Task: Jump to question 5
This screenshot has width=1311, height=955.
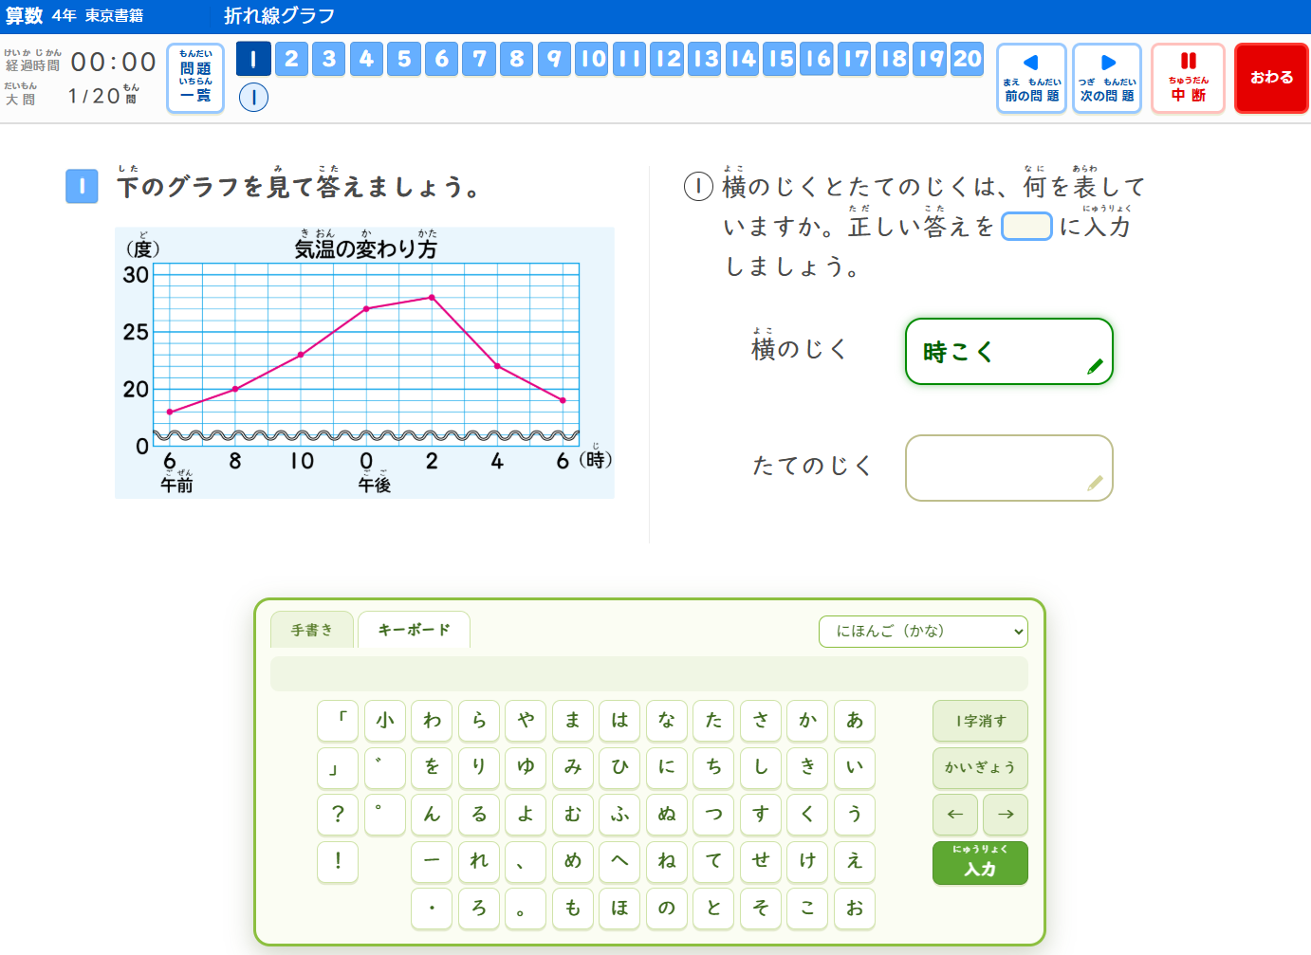Action: 404,59
